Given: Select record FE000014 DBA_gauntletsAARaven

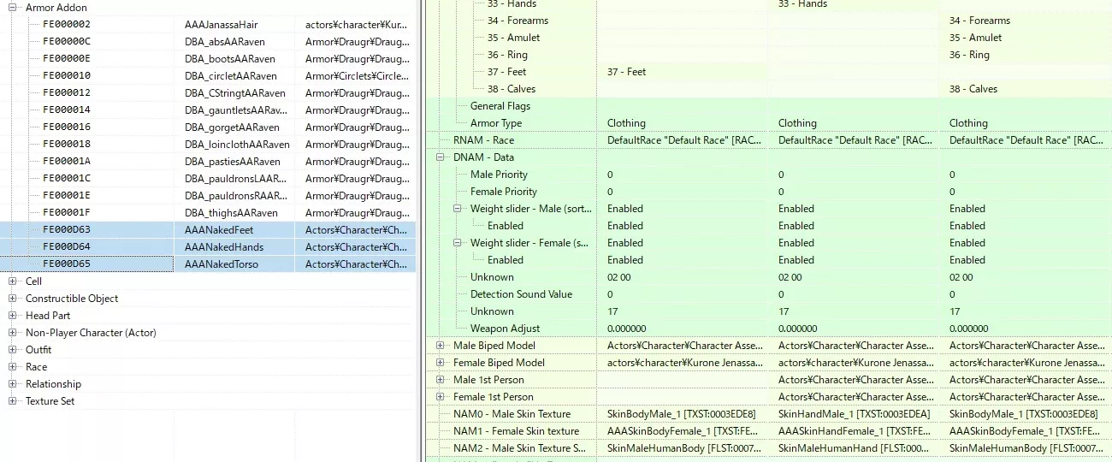Looking at the screenshot, I should pyautogui.click(x=209, y=110).
